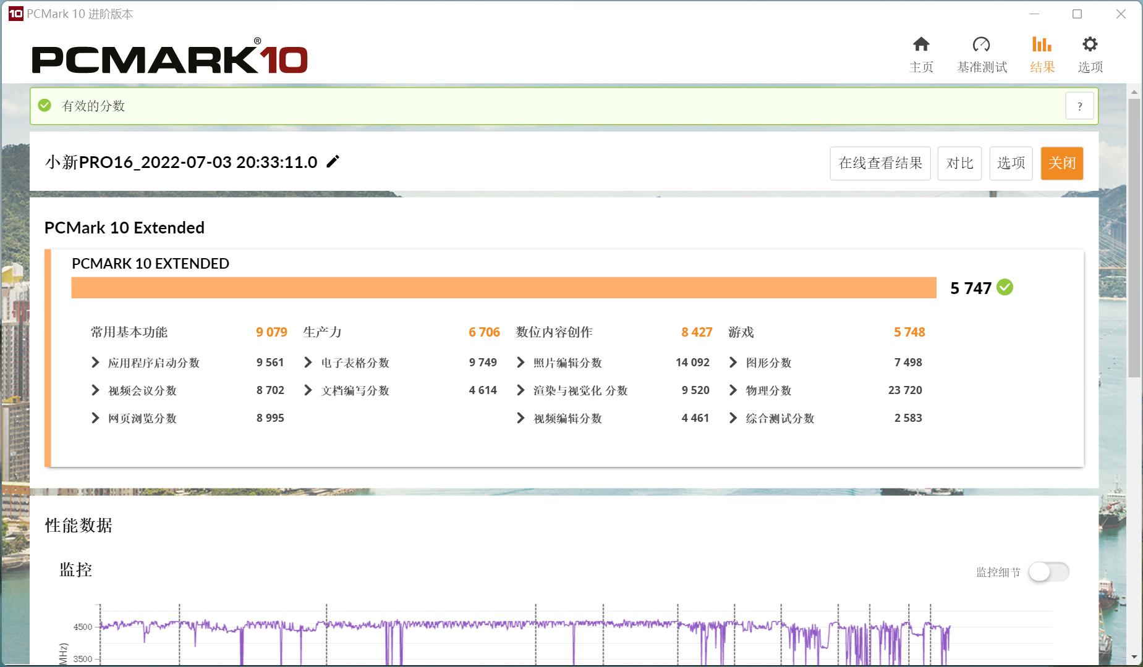Screen dimensions: 1143x667
Task: Expand 应用程序启动分数 details
Action: click(x=95, y=363)
